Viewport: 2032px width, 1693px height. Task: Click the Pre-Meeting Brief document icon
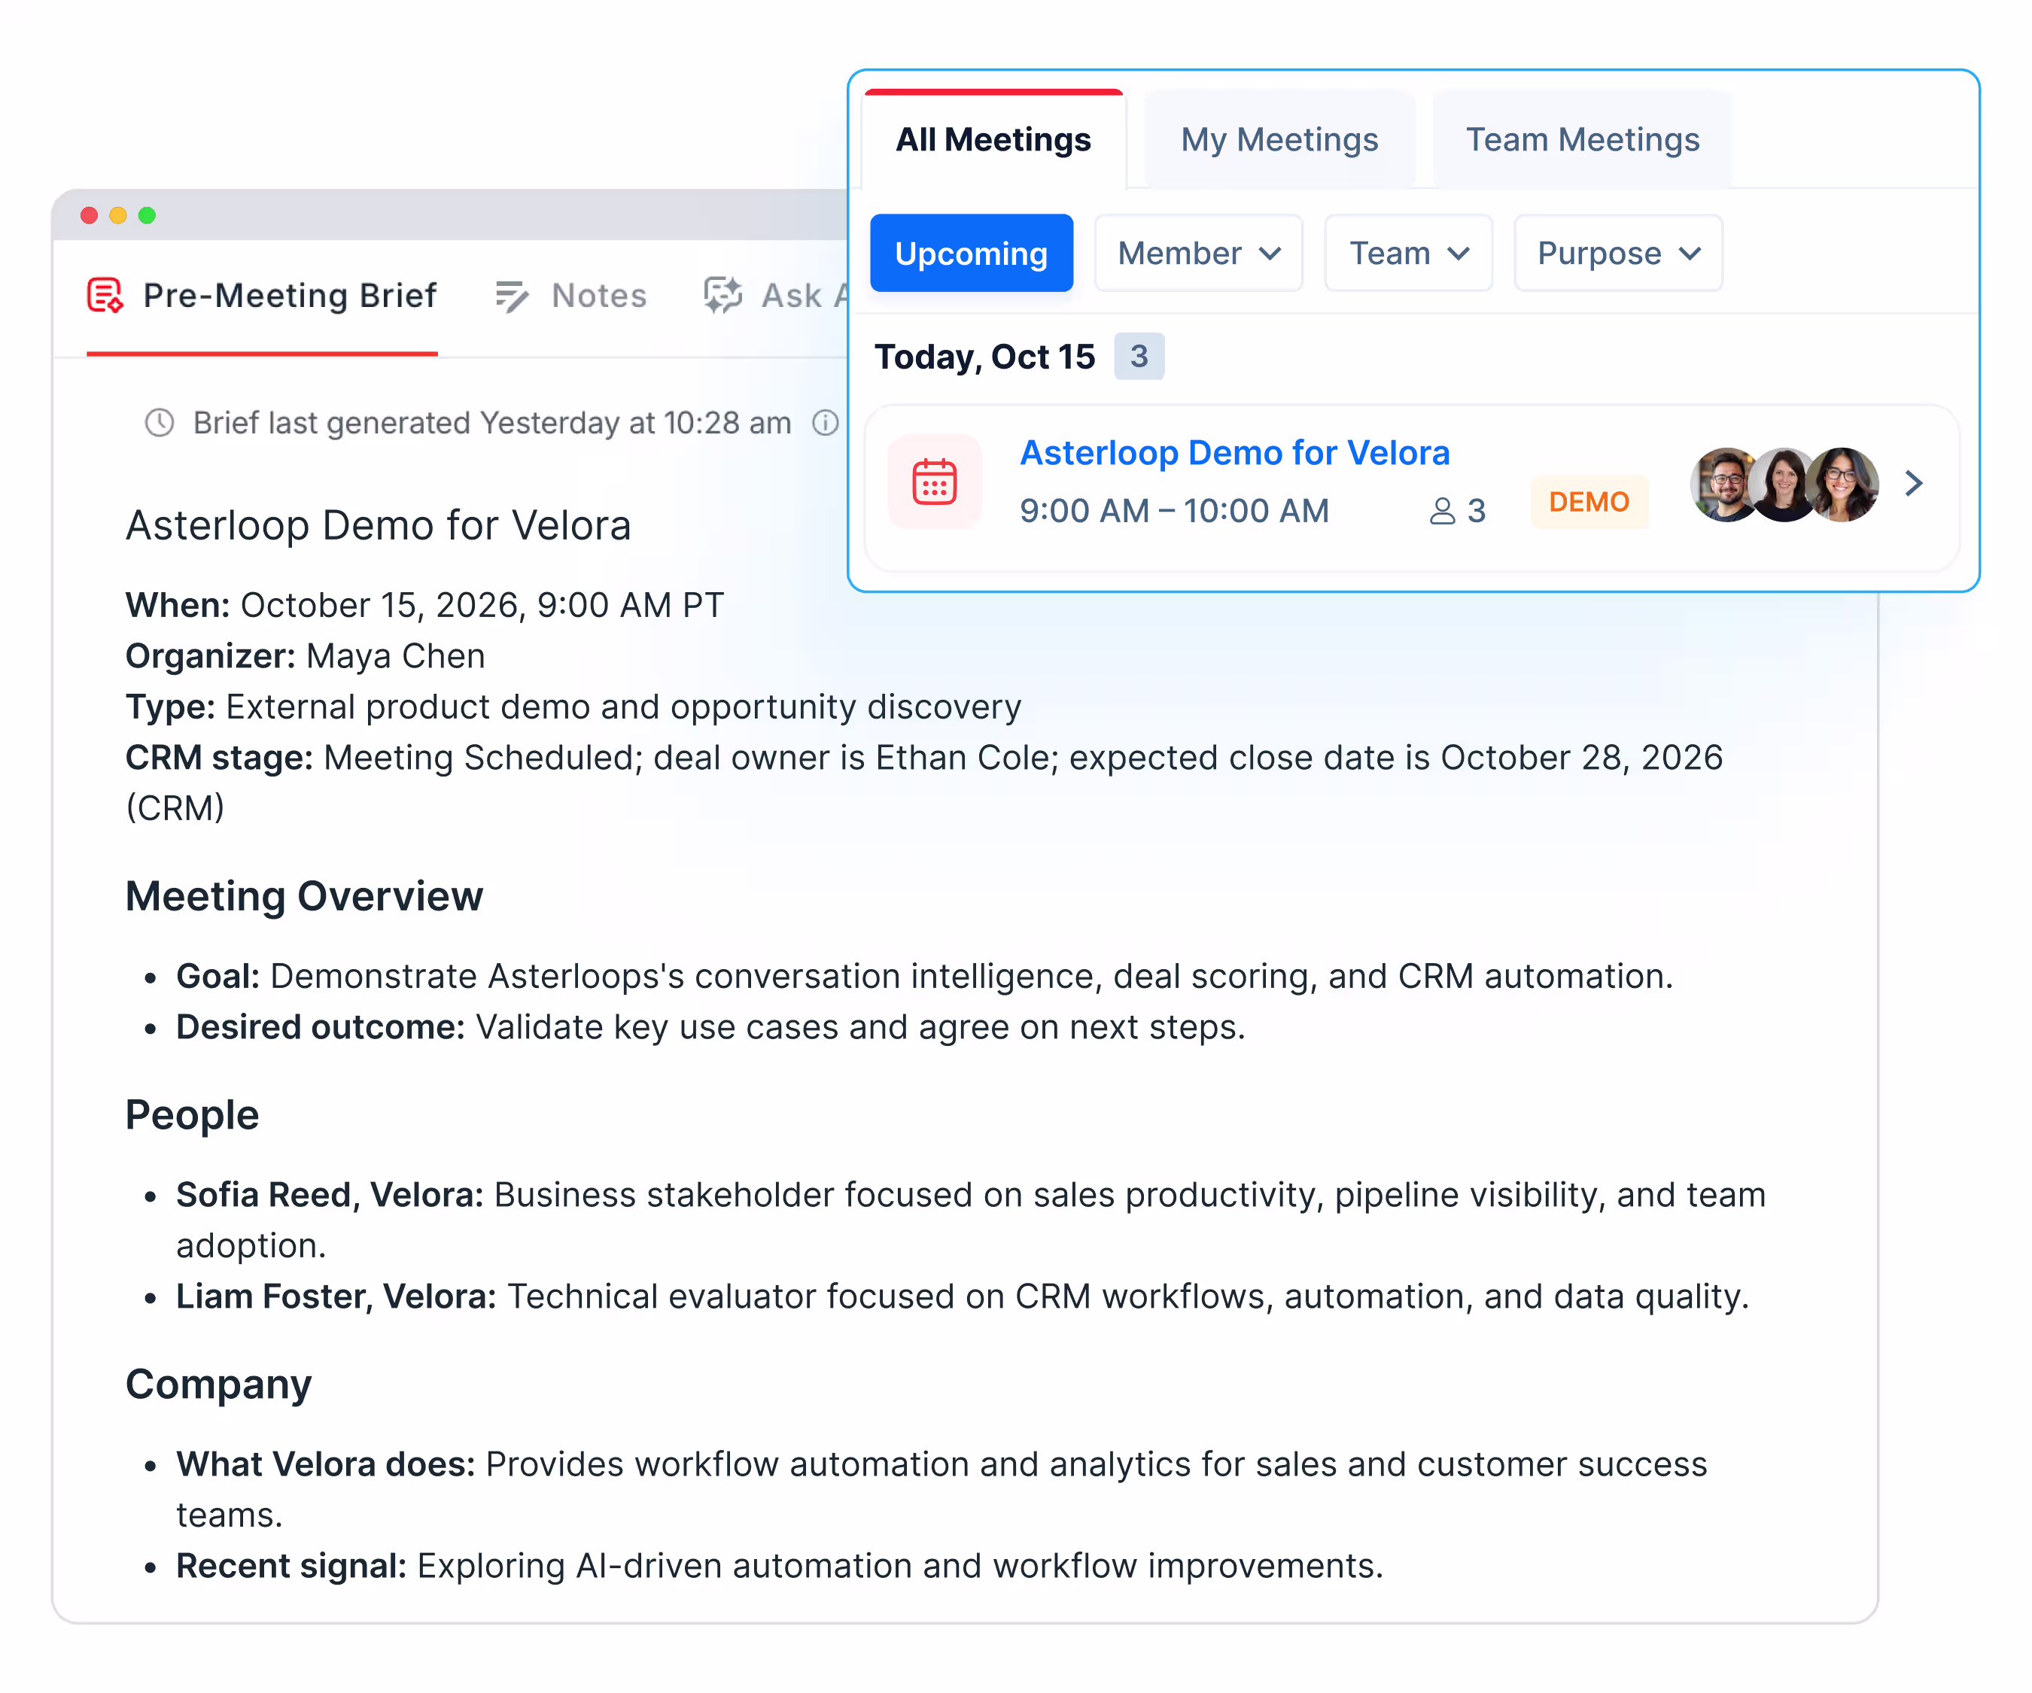tap(105, 295)
